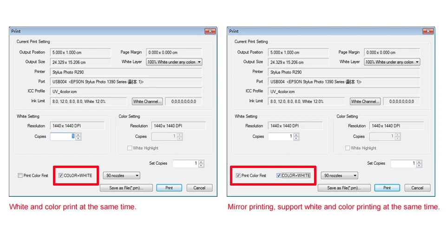Click Ink Limit field in left dialog
The image size is (446, 232).
[88, 101]
